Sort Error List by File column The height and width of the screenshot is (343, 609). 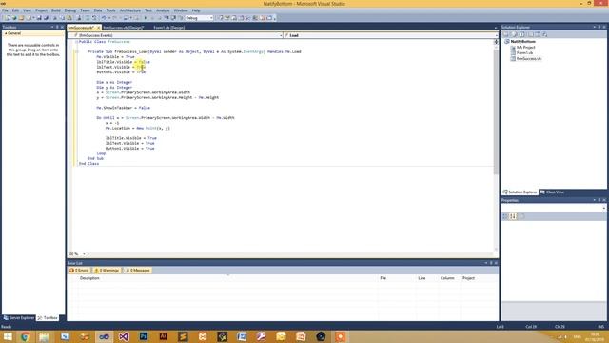pyautogui.click(x=397, y=278)
